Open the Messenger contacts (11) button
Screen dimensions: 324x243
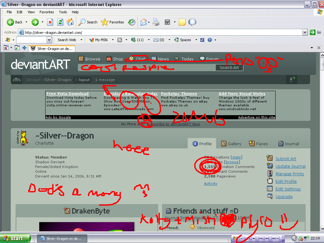click(137, 40)
